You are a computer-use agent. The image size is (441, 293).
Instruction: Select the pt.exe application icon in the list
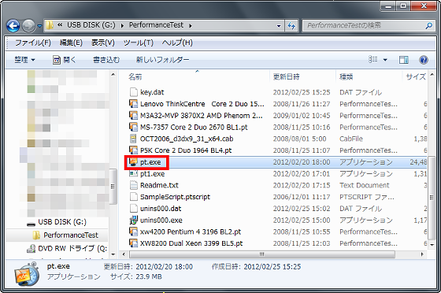(133, 162)
